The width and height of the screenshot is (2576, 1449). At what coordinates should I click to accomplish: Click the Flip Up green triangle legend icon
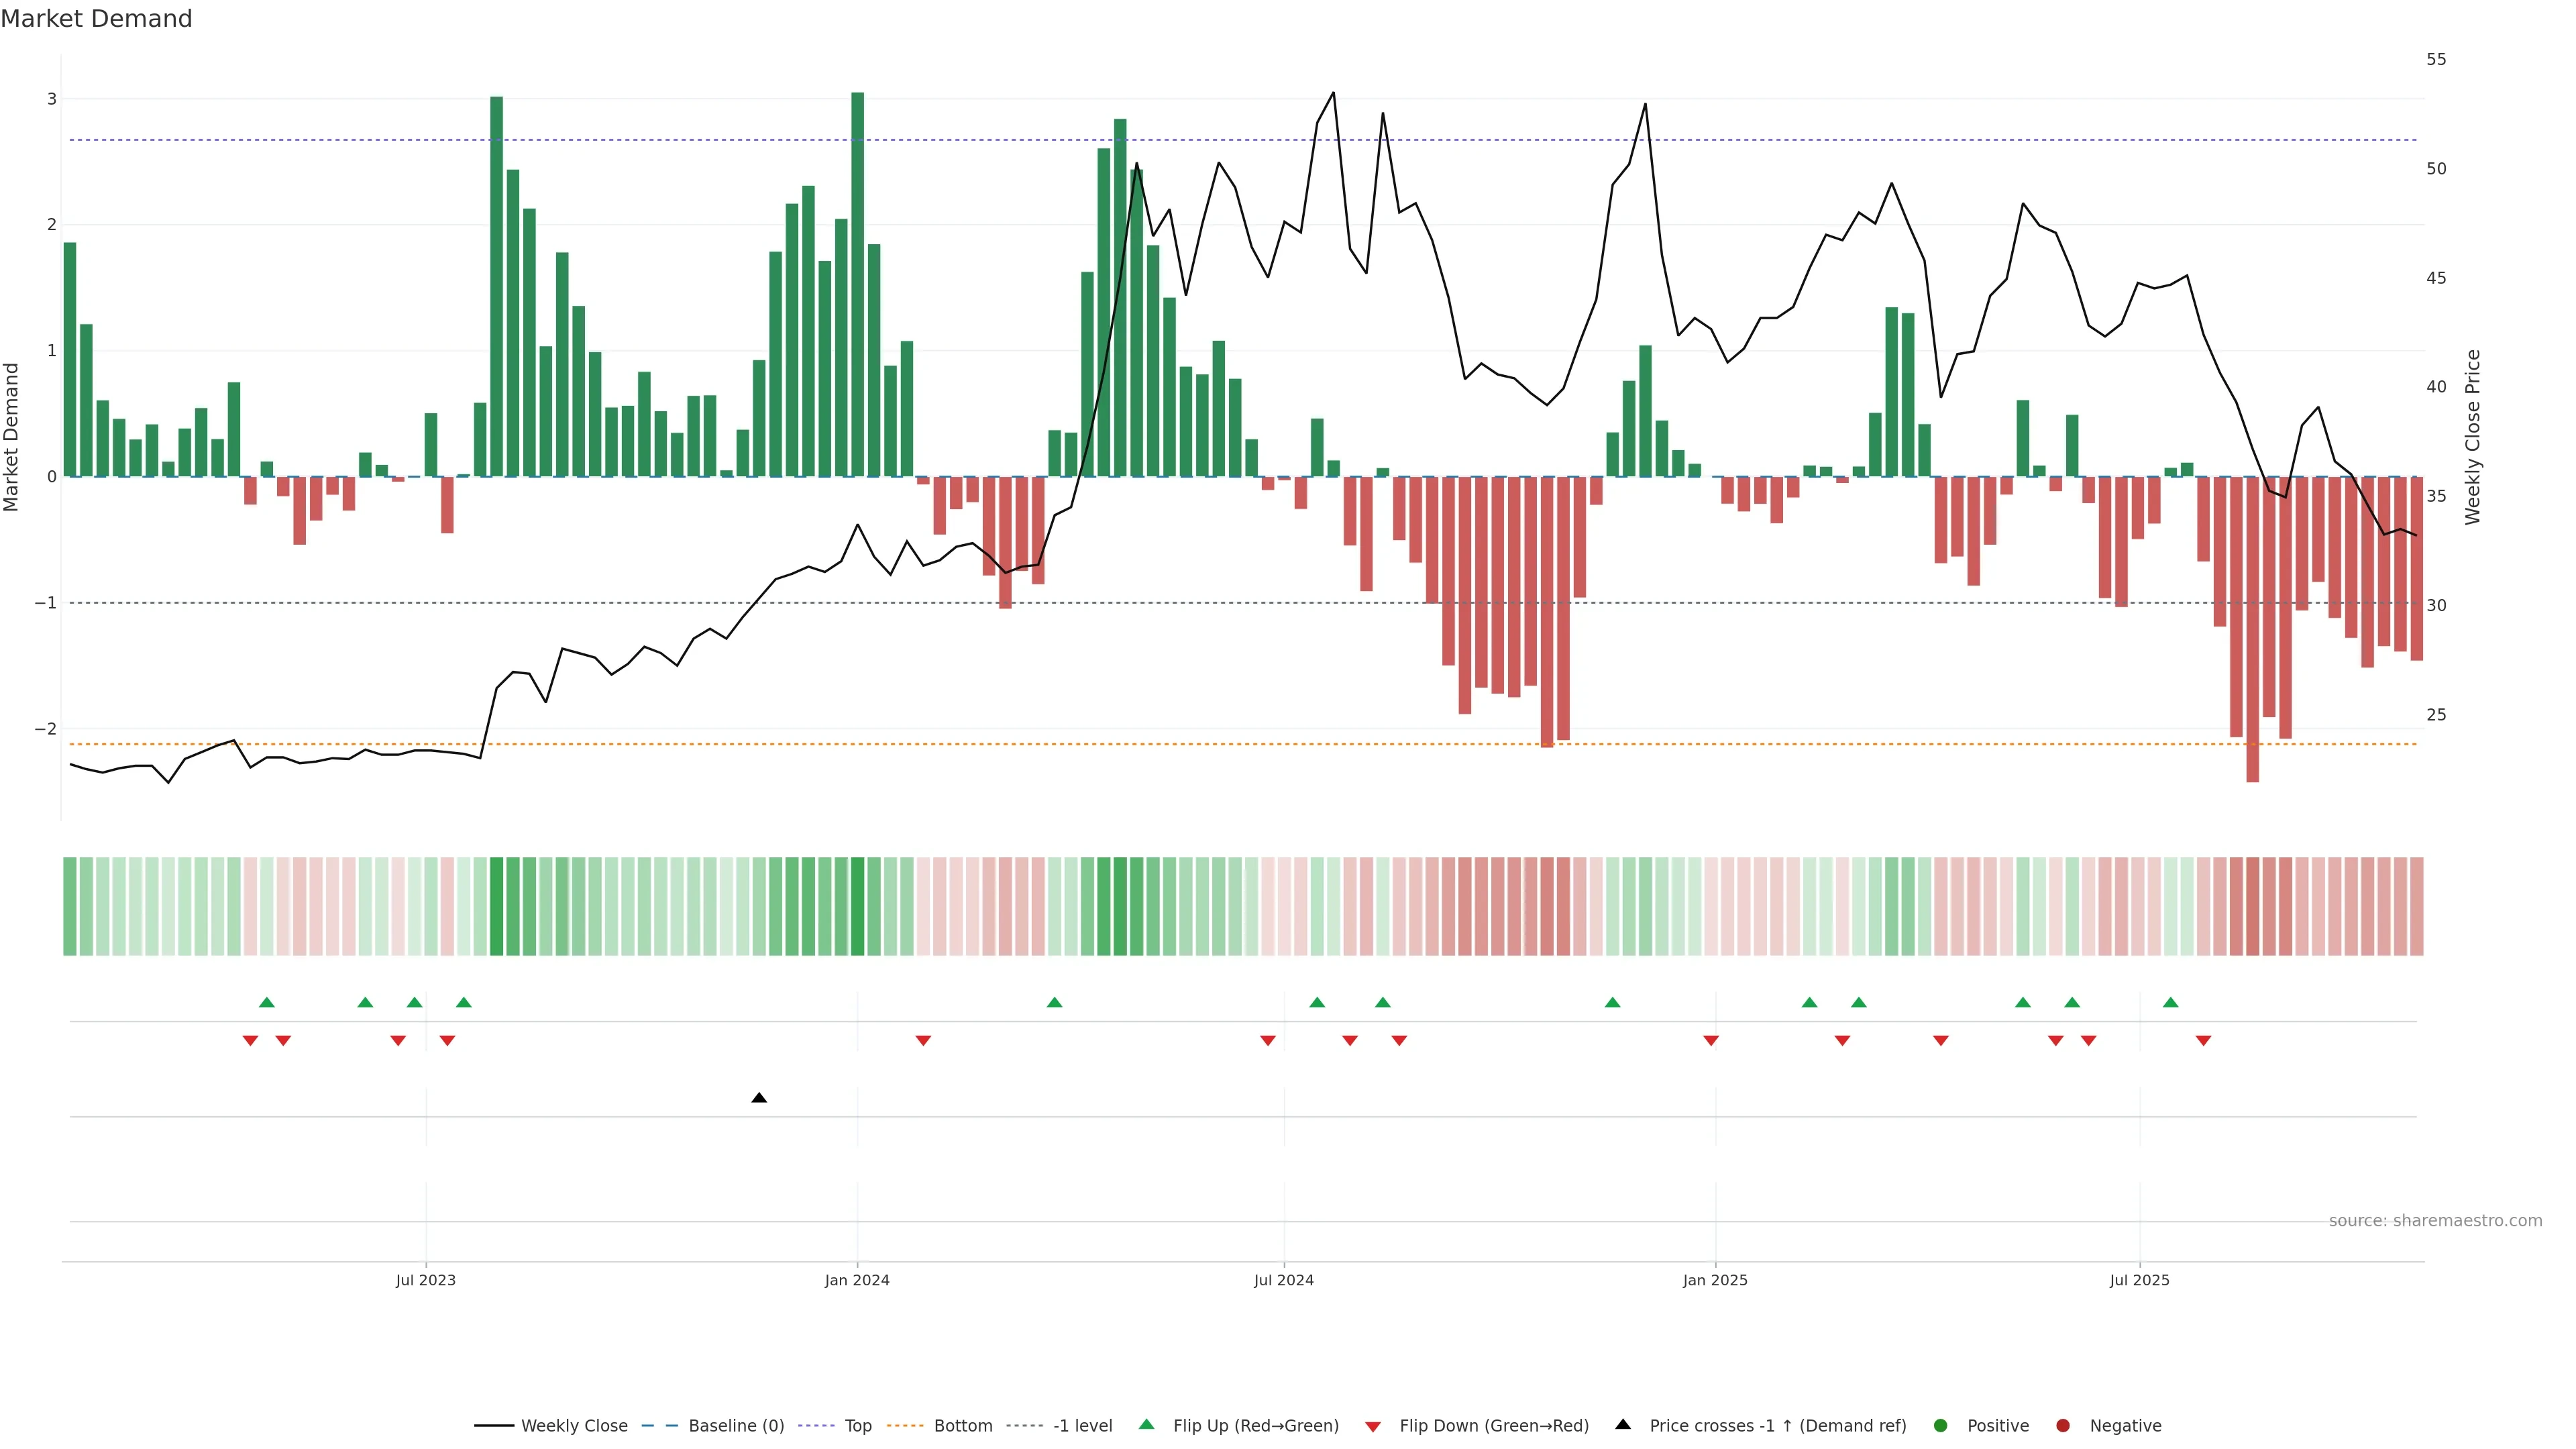pyautogui.click(x=1146, y=1424)
